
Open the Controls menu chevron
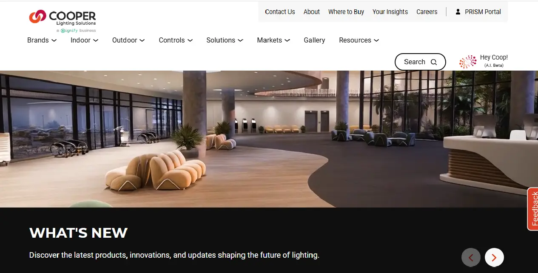190,40
